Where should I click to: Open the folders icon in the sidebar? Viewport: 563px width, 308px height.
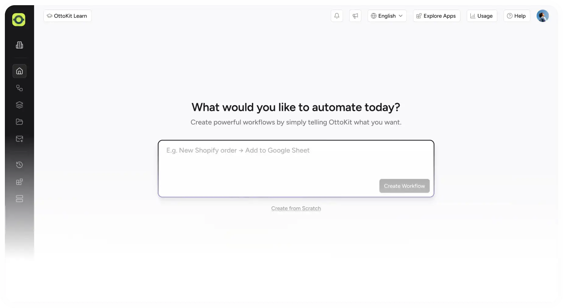[x=19, y=122]
